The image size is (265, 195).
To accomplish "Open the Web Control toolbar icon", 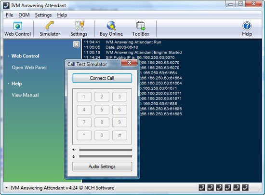I will [x=17, y=26].
